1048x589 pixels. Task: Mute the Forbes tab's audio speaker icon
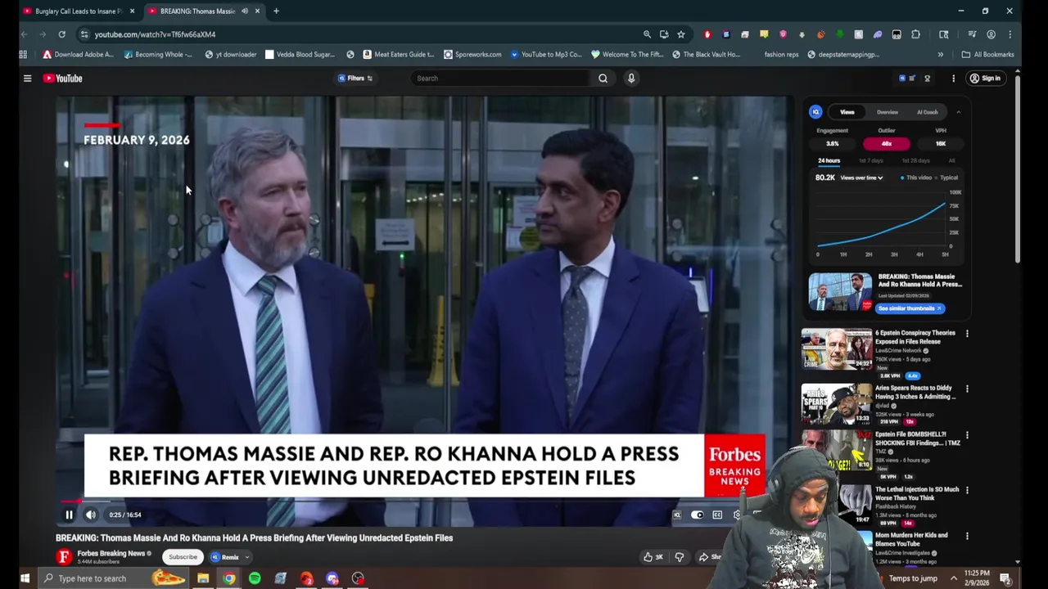[244, 11]
